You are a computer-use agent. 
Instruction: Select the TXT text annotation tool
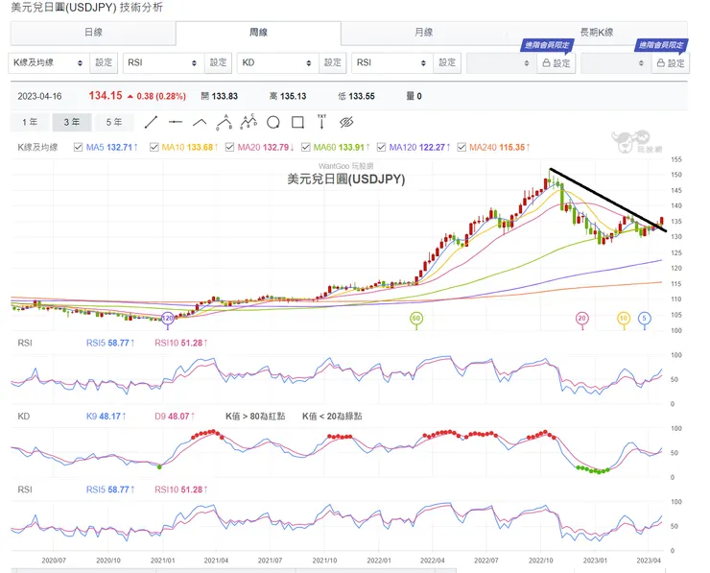[321, 122]
